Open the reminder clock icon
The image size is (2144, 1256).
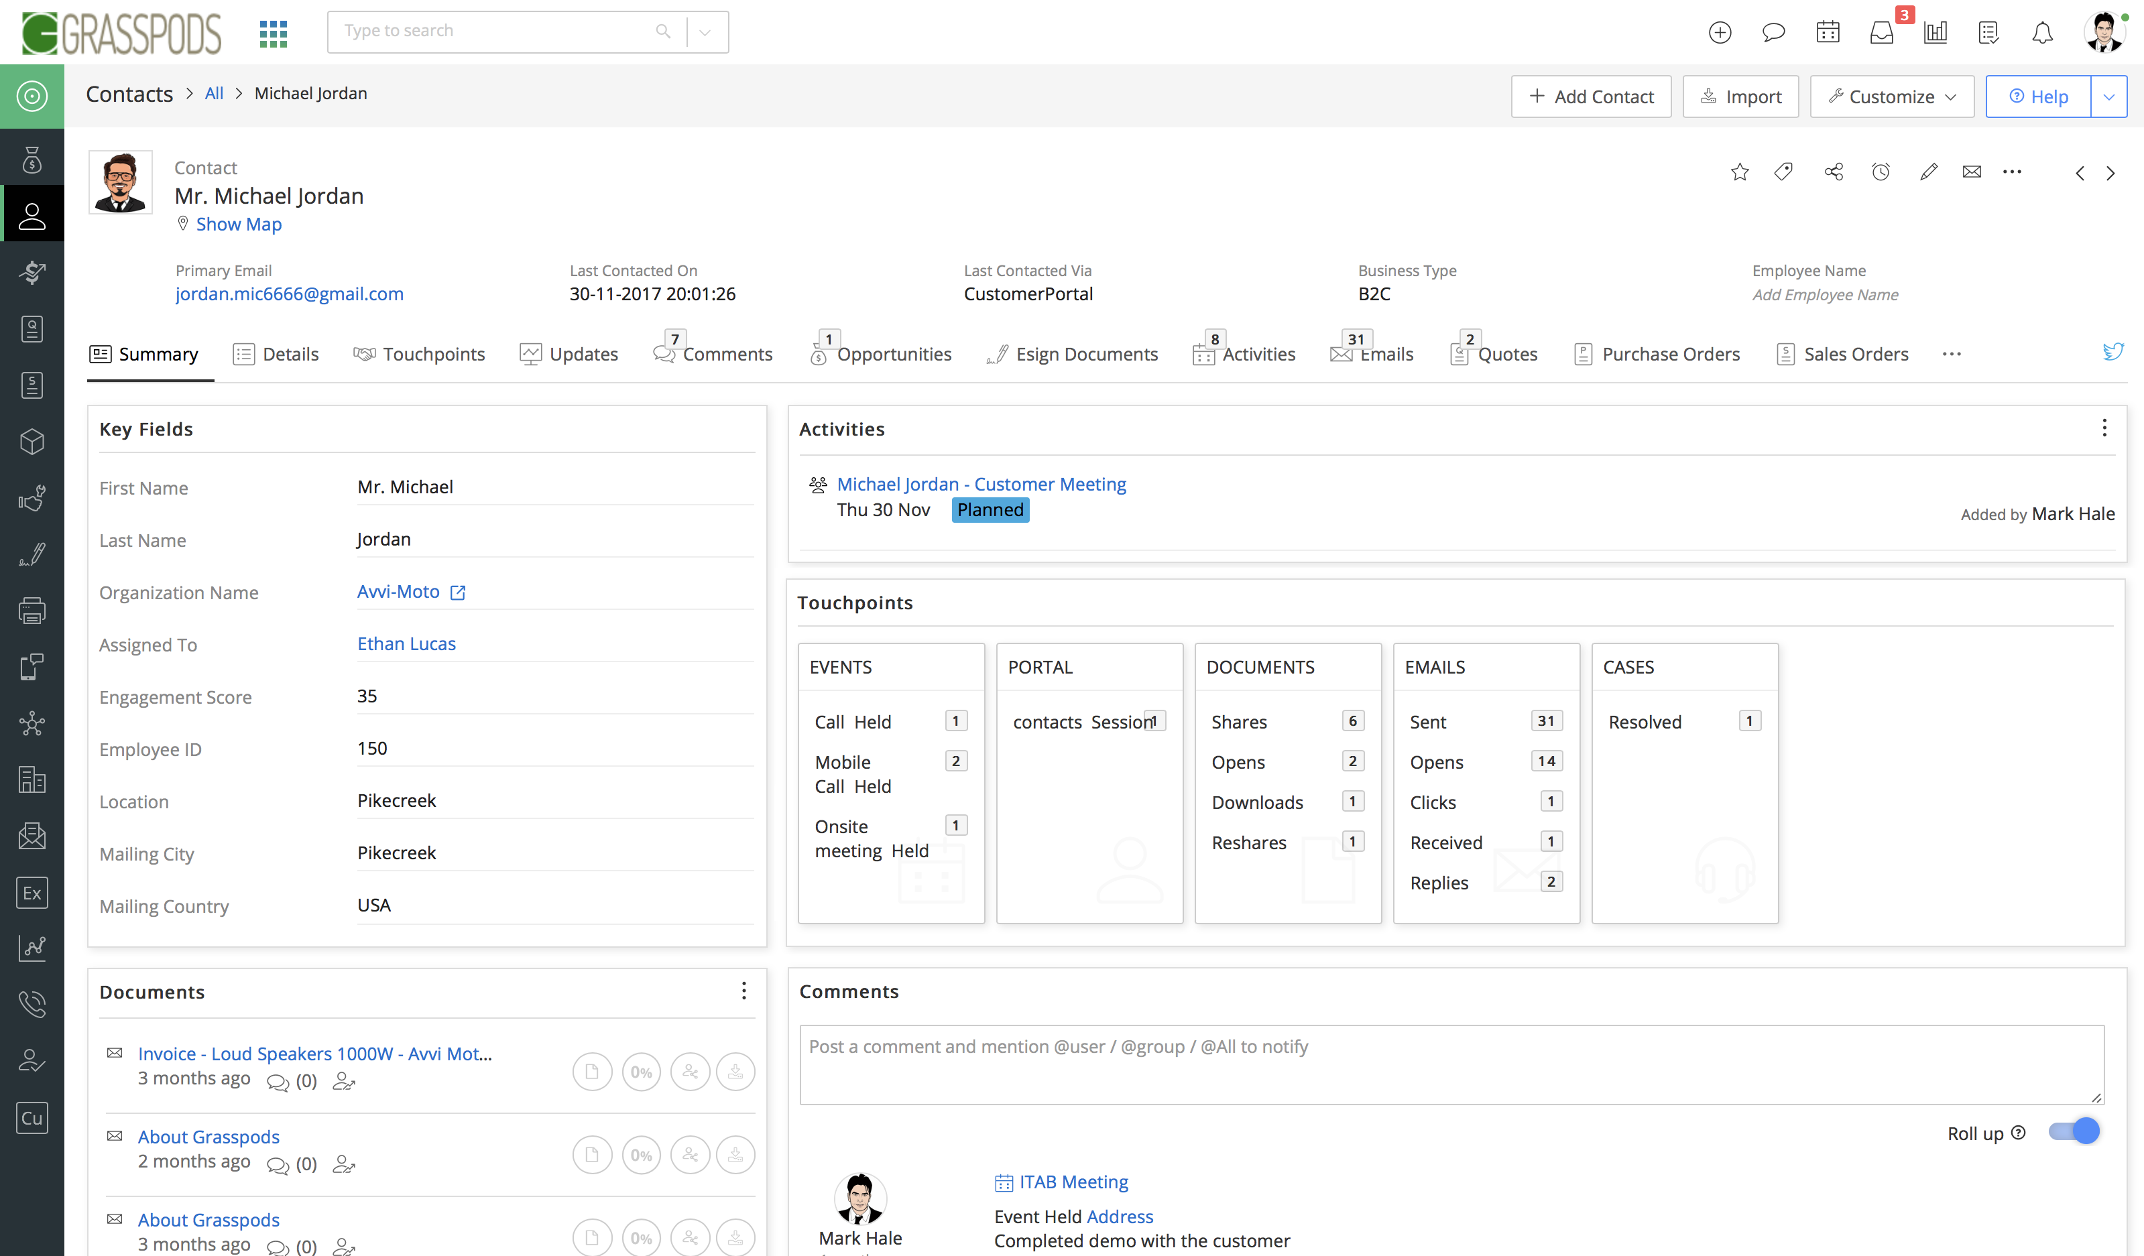[1881, 173]
